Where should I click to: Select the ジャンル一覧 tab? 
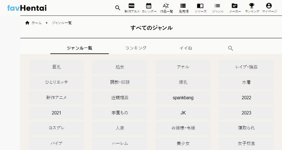(x=79, y=48)
